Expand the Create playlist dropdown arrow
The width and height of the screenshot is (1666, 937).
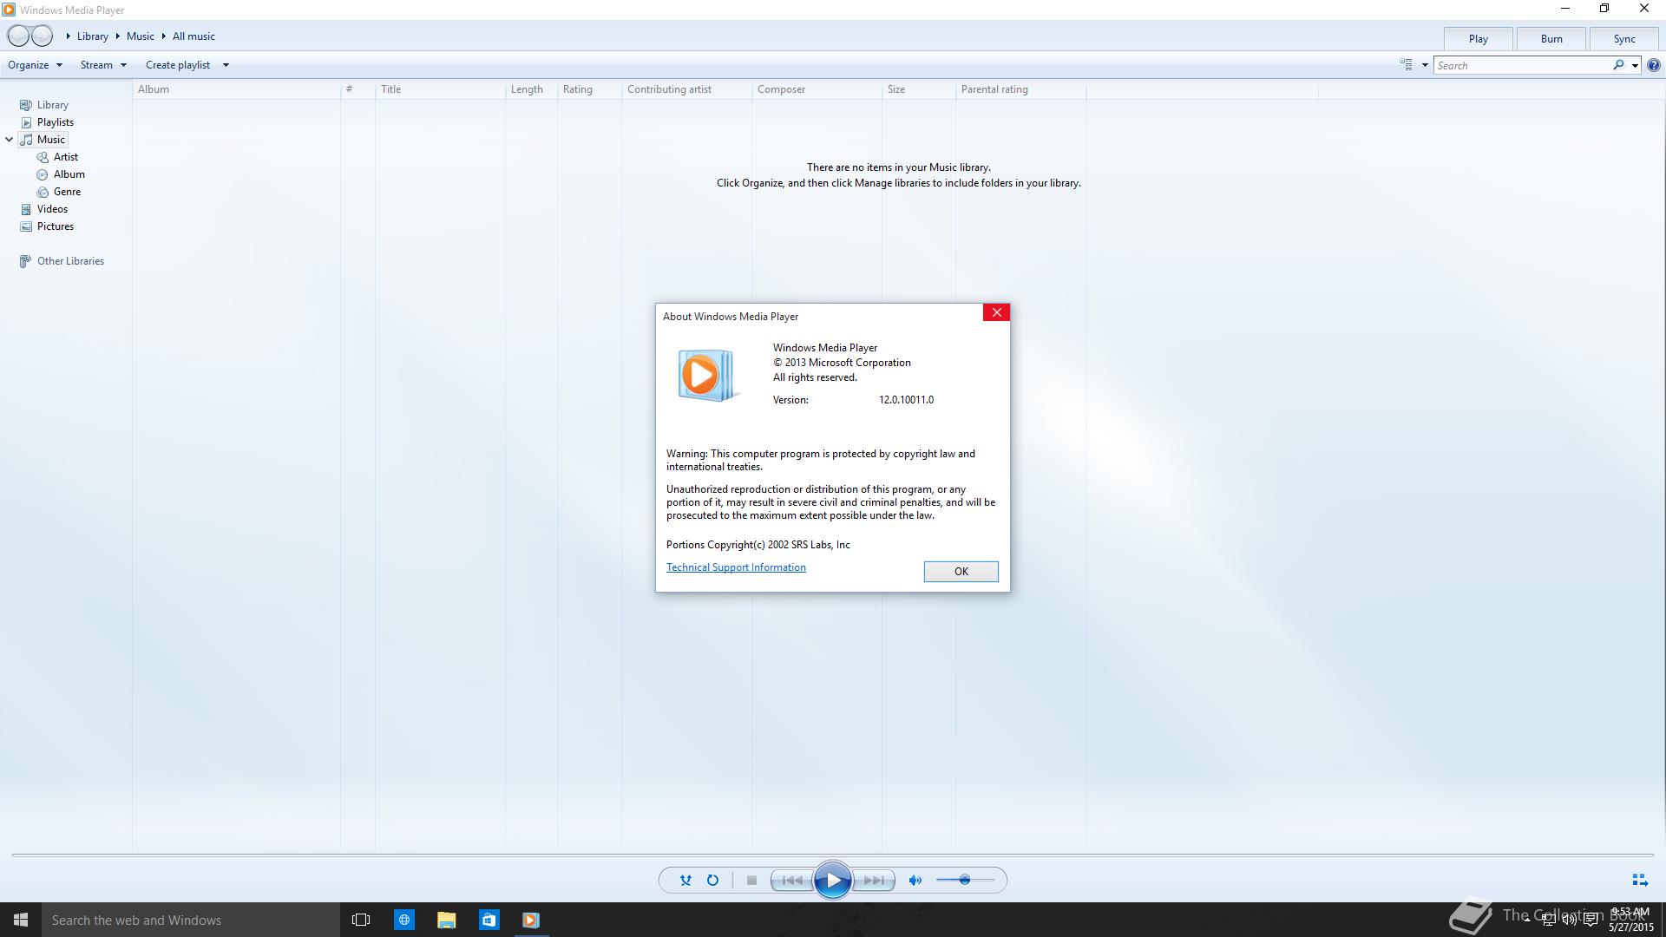click(226, 65)
